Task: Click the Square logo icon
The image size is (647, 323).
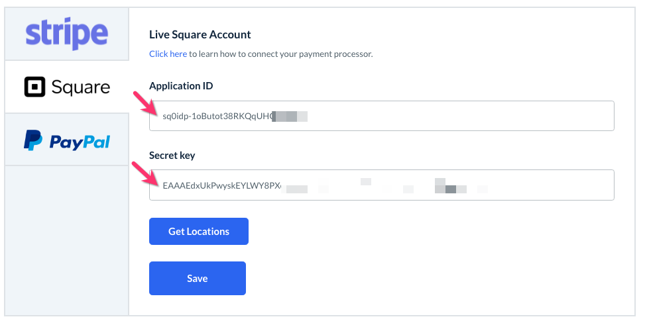Action: point(34,87)
